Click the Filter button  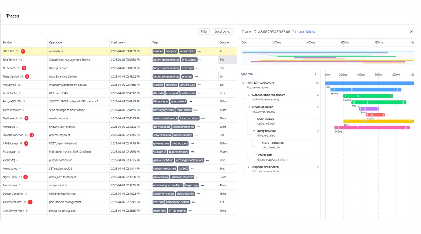[204, 31]
